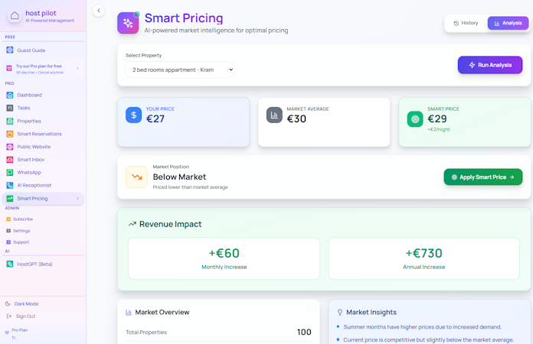Viewport: 533px width, 344px height.
Task: Switch to the Analysis tab
Action: [x=508, y=23]
